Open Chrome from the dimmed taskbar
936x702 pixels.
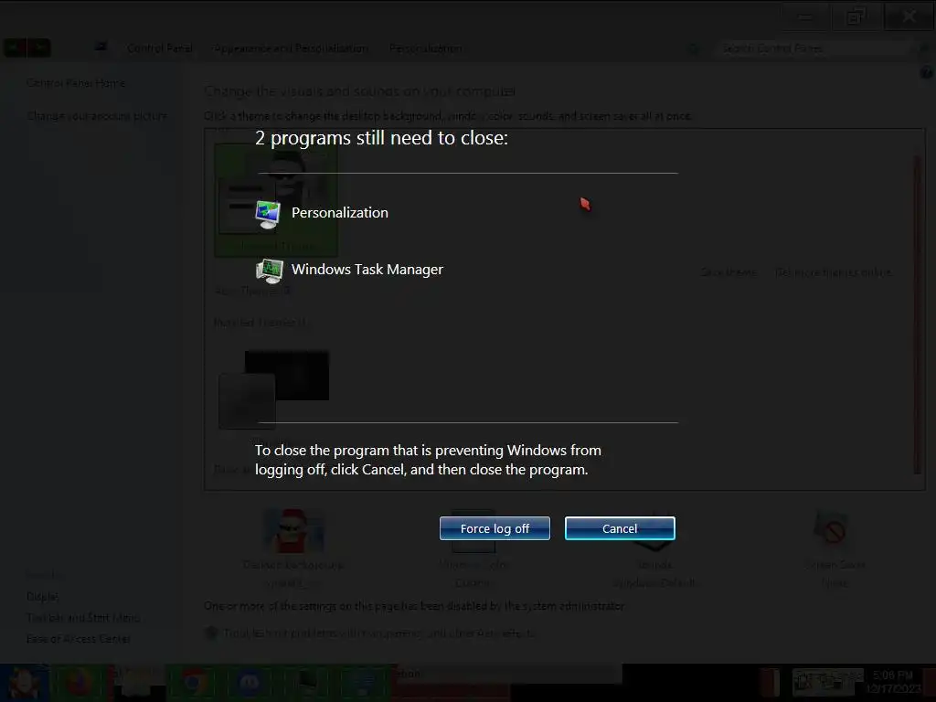[x=192, y=682]
